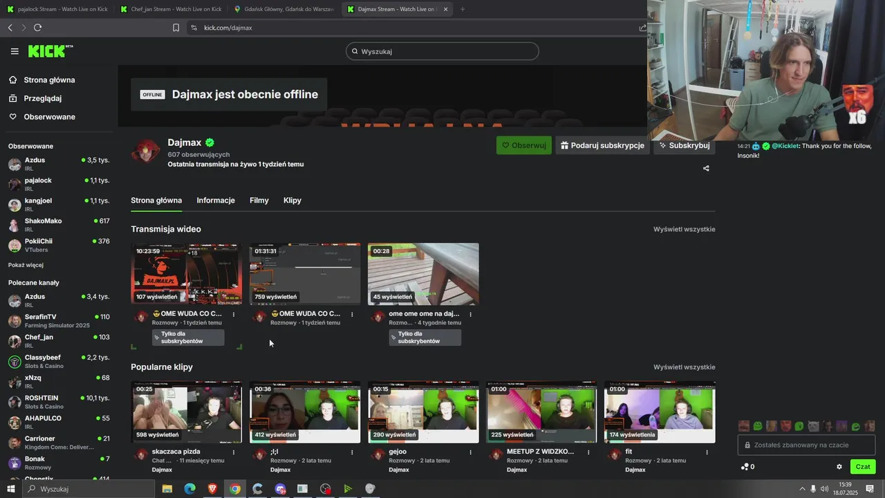Switch to the Filmy tab
This screenshot has height=498, width=885.
[259, 200]
